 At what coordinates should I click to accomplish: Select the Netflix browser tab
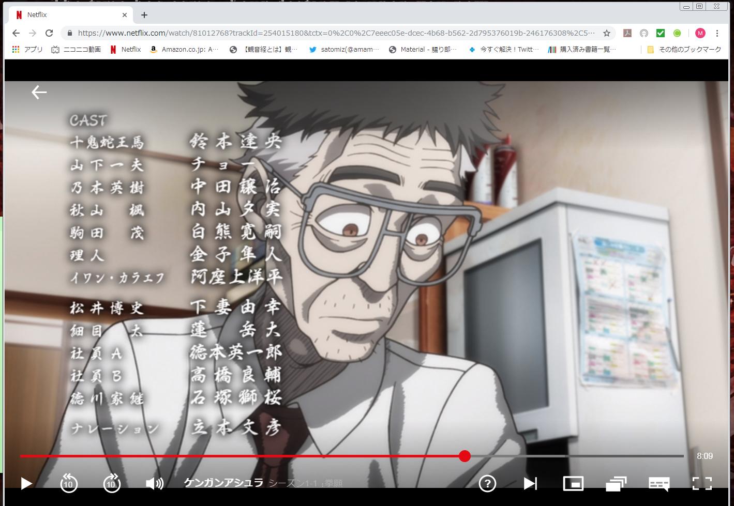click(x=71, y=15)
